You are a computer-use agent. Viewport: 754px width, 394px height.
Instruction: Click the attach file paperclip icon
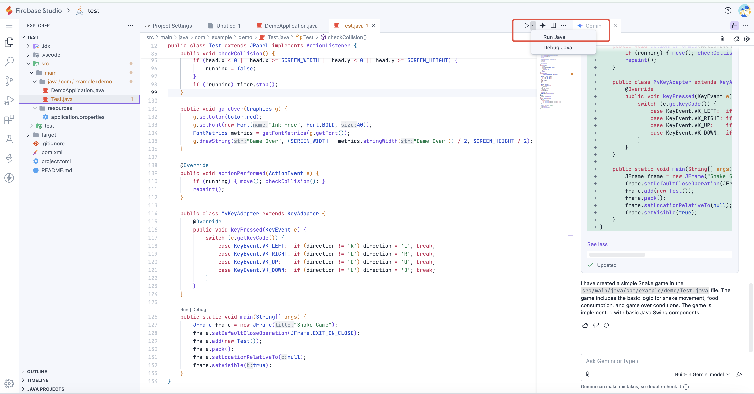[588, 374]
